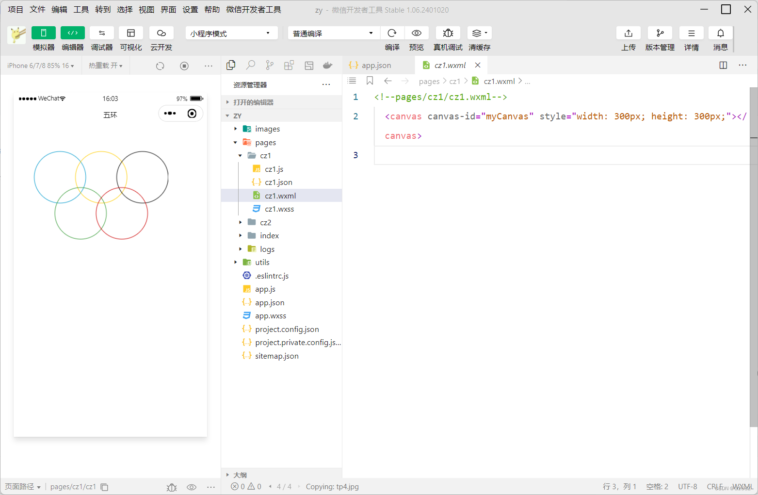Open the notifications (消息) bell
Image resolution: width=758 pixels, height=495 pixels.
pos(721,33)
